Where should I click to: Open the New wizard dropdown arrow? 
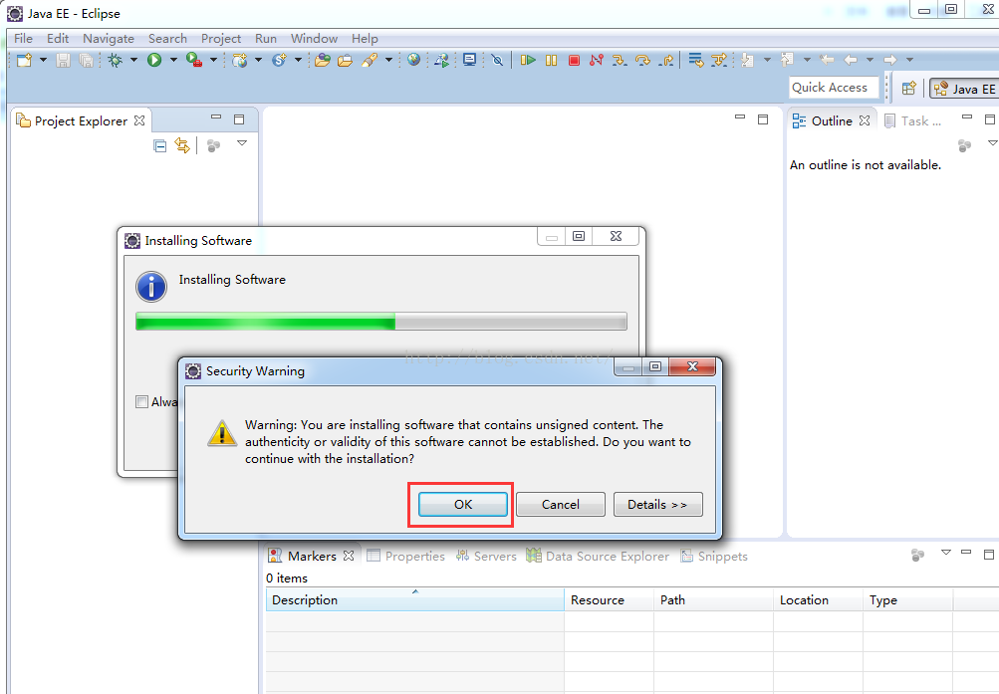pos(43,60)
